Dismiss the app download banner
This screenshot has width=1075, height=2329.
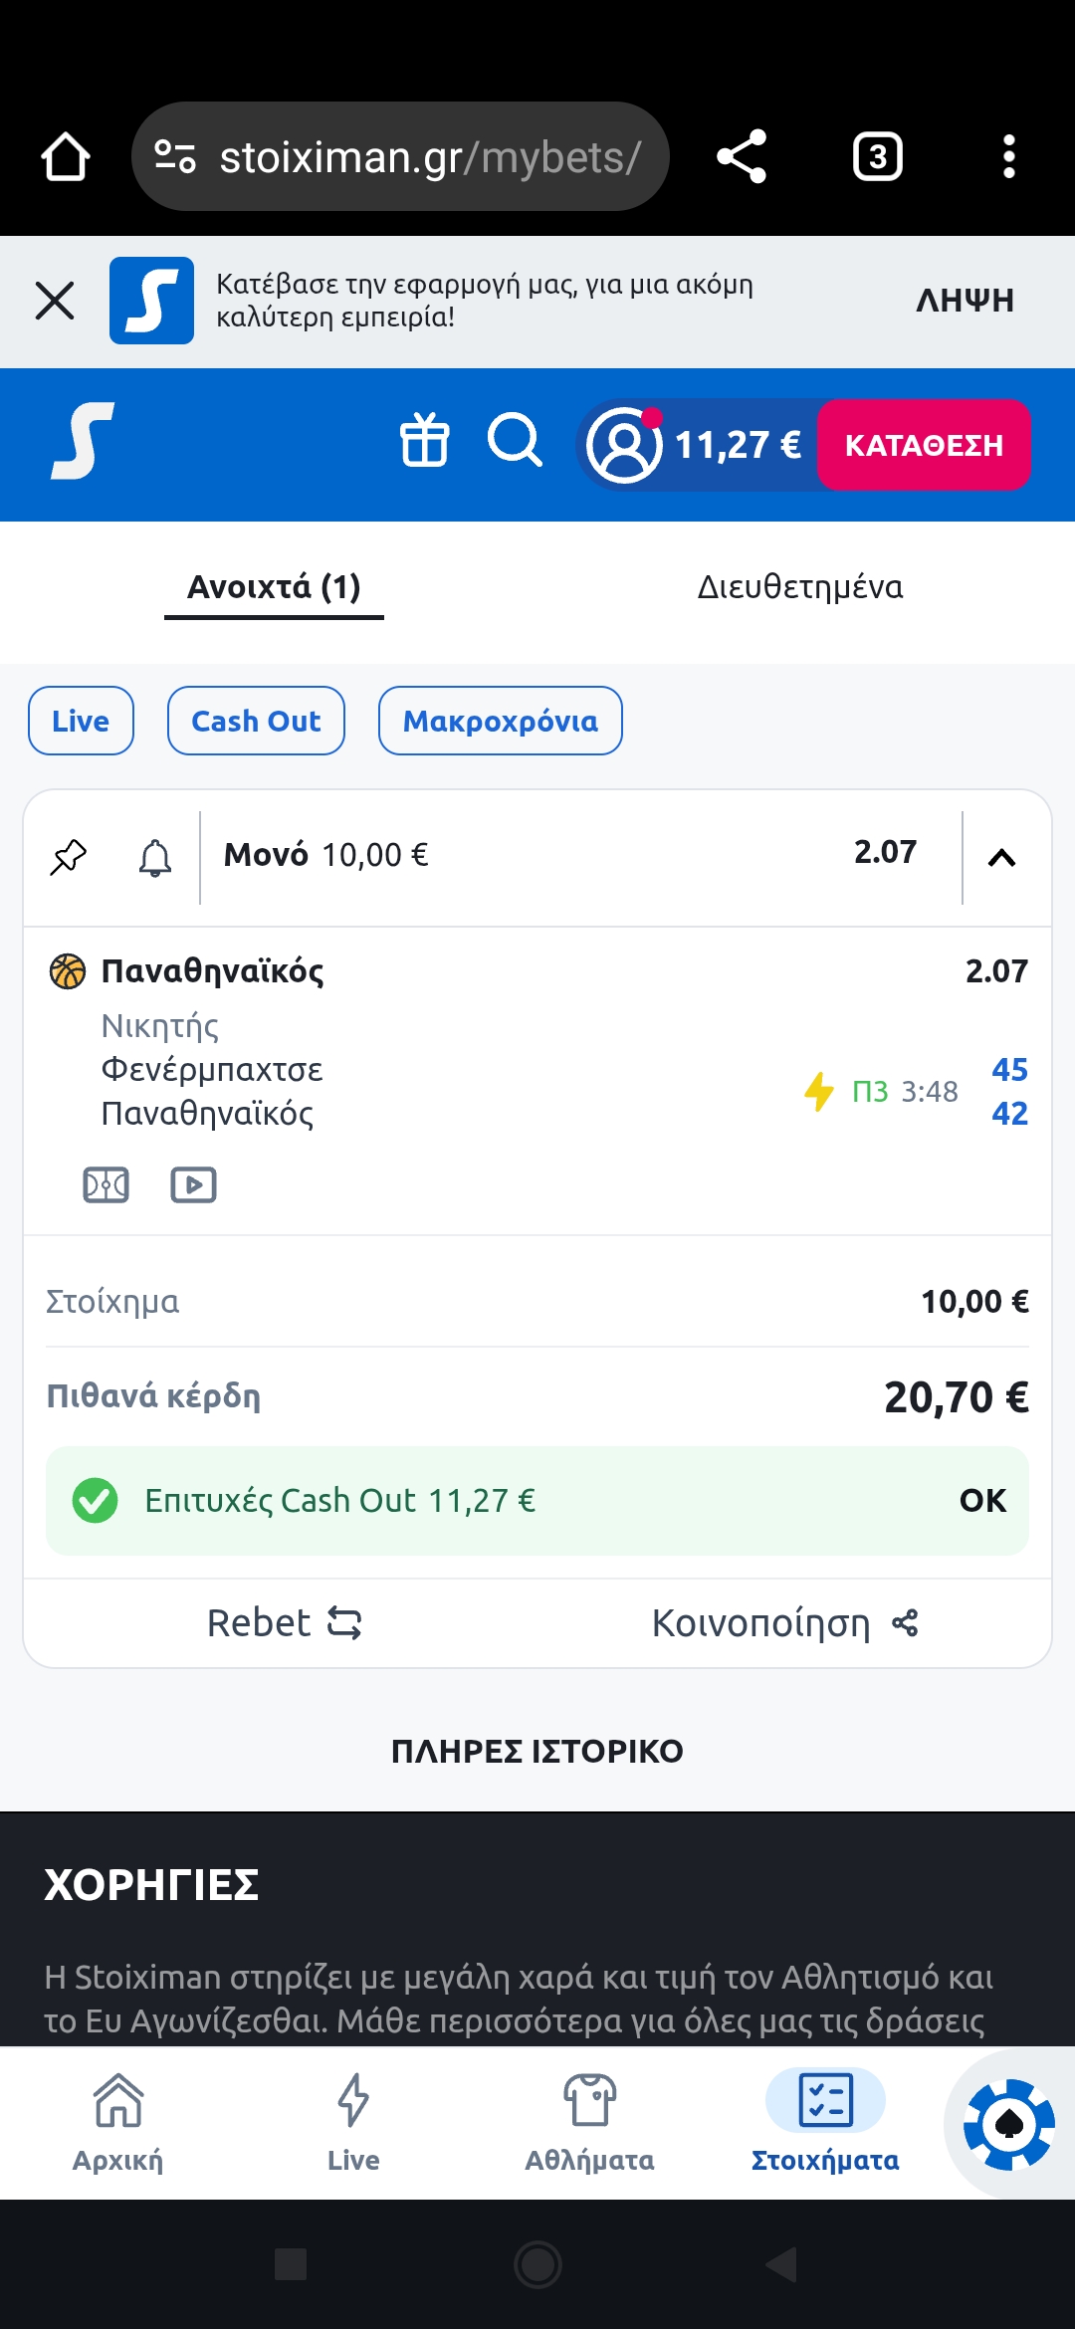coord(55,301)
